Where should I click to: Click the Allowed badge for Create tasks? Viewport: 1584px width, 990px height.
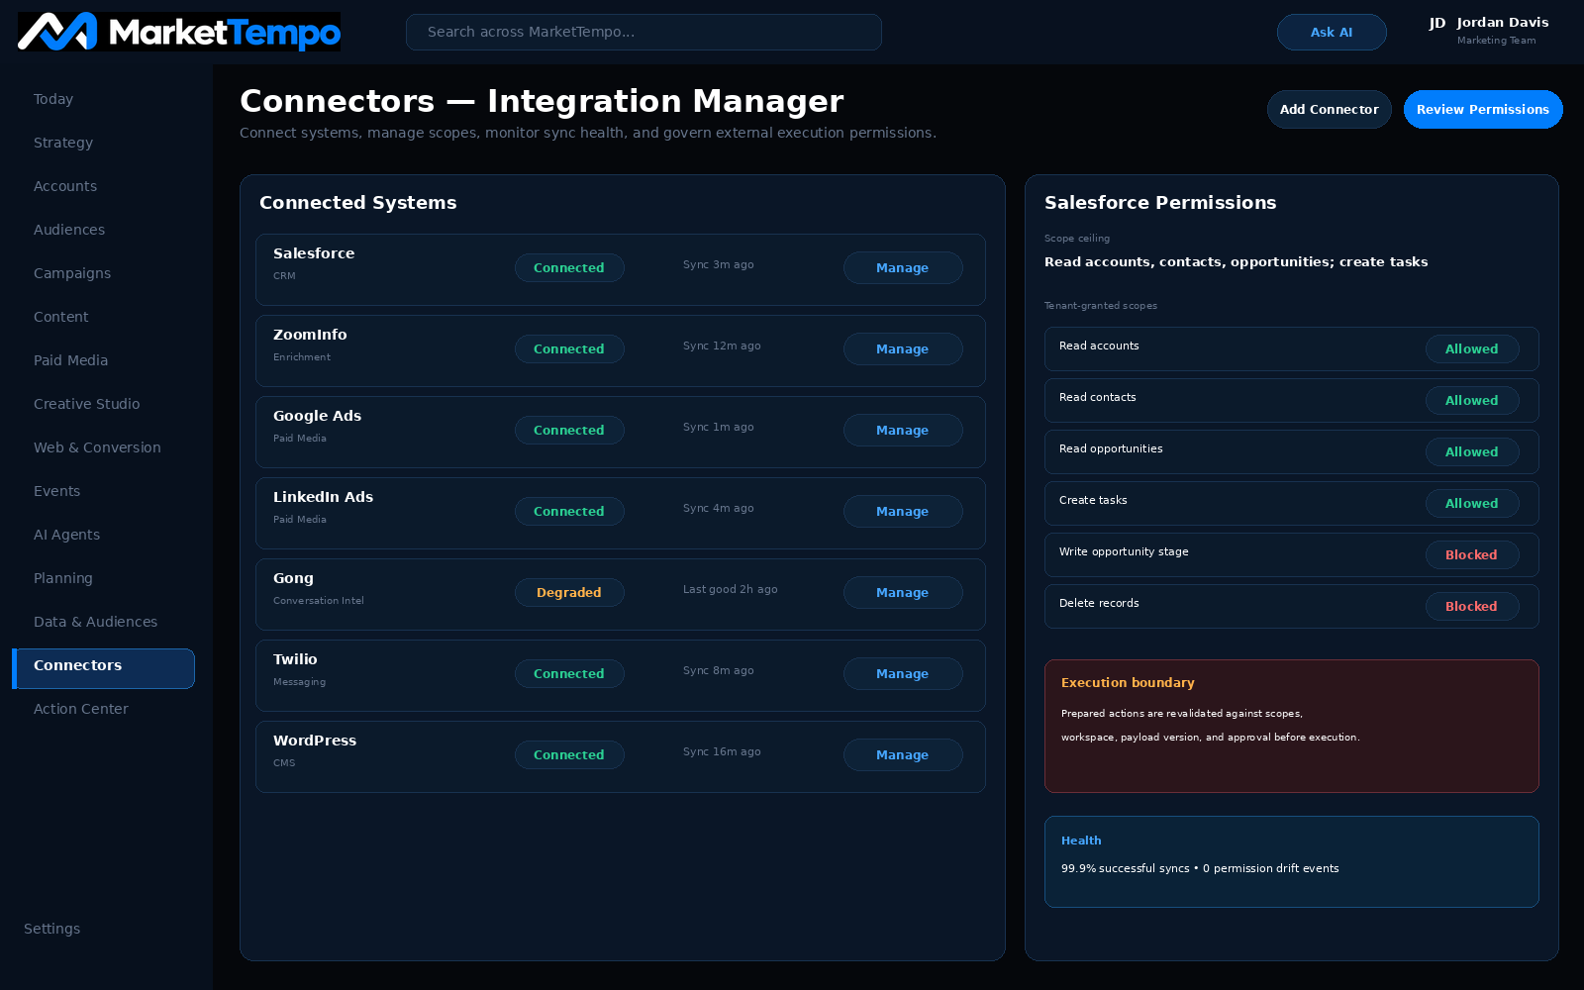click(1472, 503)
